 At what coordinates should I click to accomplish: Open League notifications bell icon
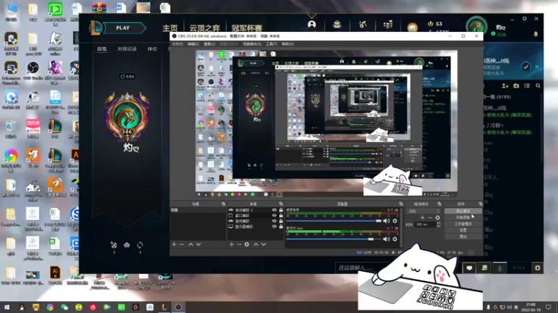[x=536, y=34]
